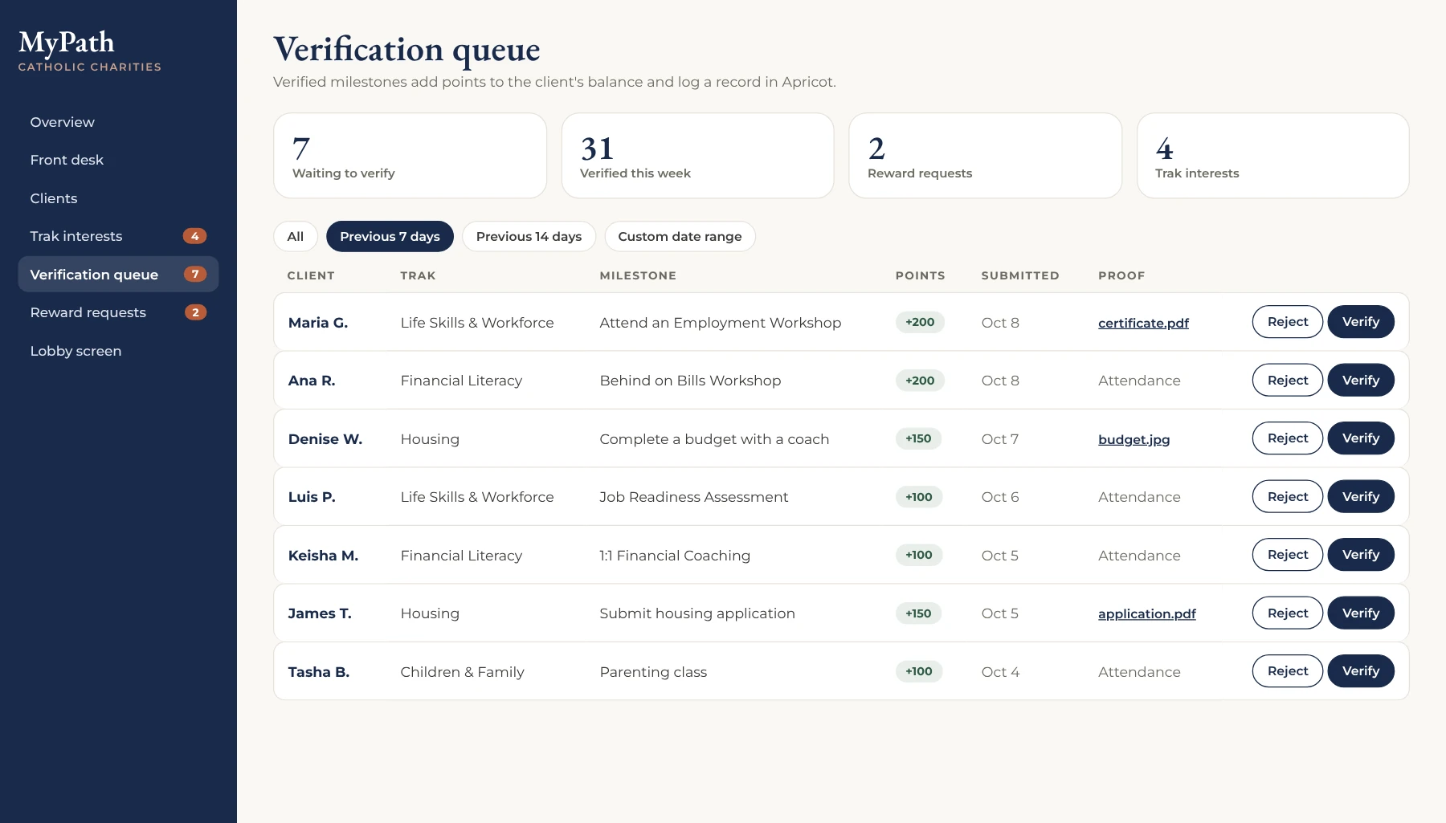Verify James T.'s housing application
Screen dimensions: 1446x823
coord(1361,613)
